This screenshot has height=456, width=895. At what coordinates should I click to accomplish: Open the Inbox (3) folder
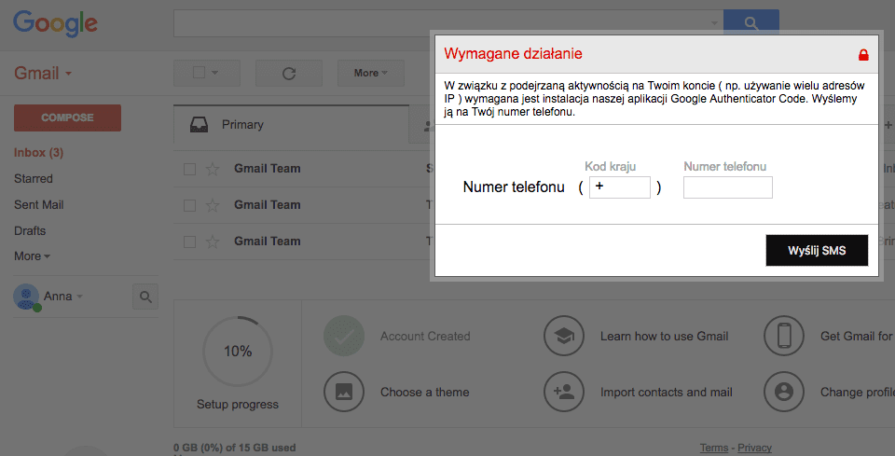point(38,152)
